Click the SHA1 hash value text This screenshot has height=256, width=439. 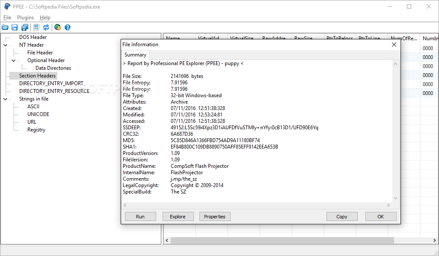(x=224, y=147)
